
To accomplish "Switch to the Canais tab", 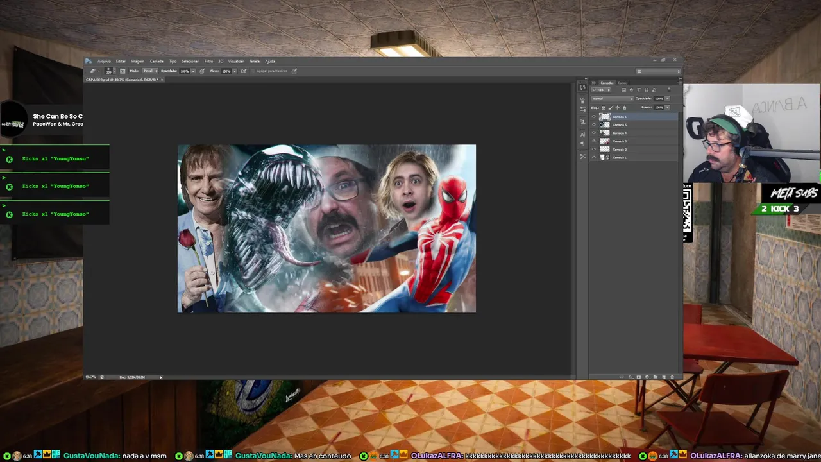I will coord(622,83).
